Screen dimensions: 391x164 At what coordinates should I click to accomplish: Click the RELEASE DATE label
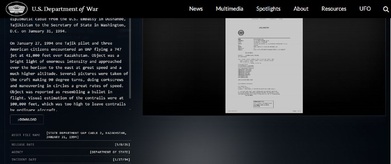click(x=23, y=144)
